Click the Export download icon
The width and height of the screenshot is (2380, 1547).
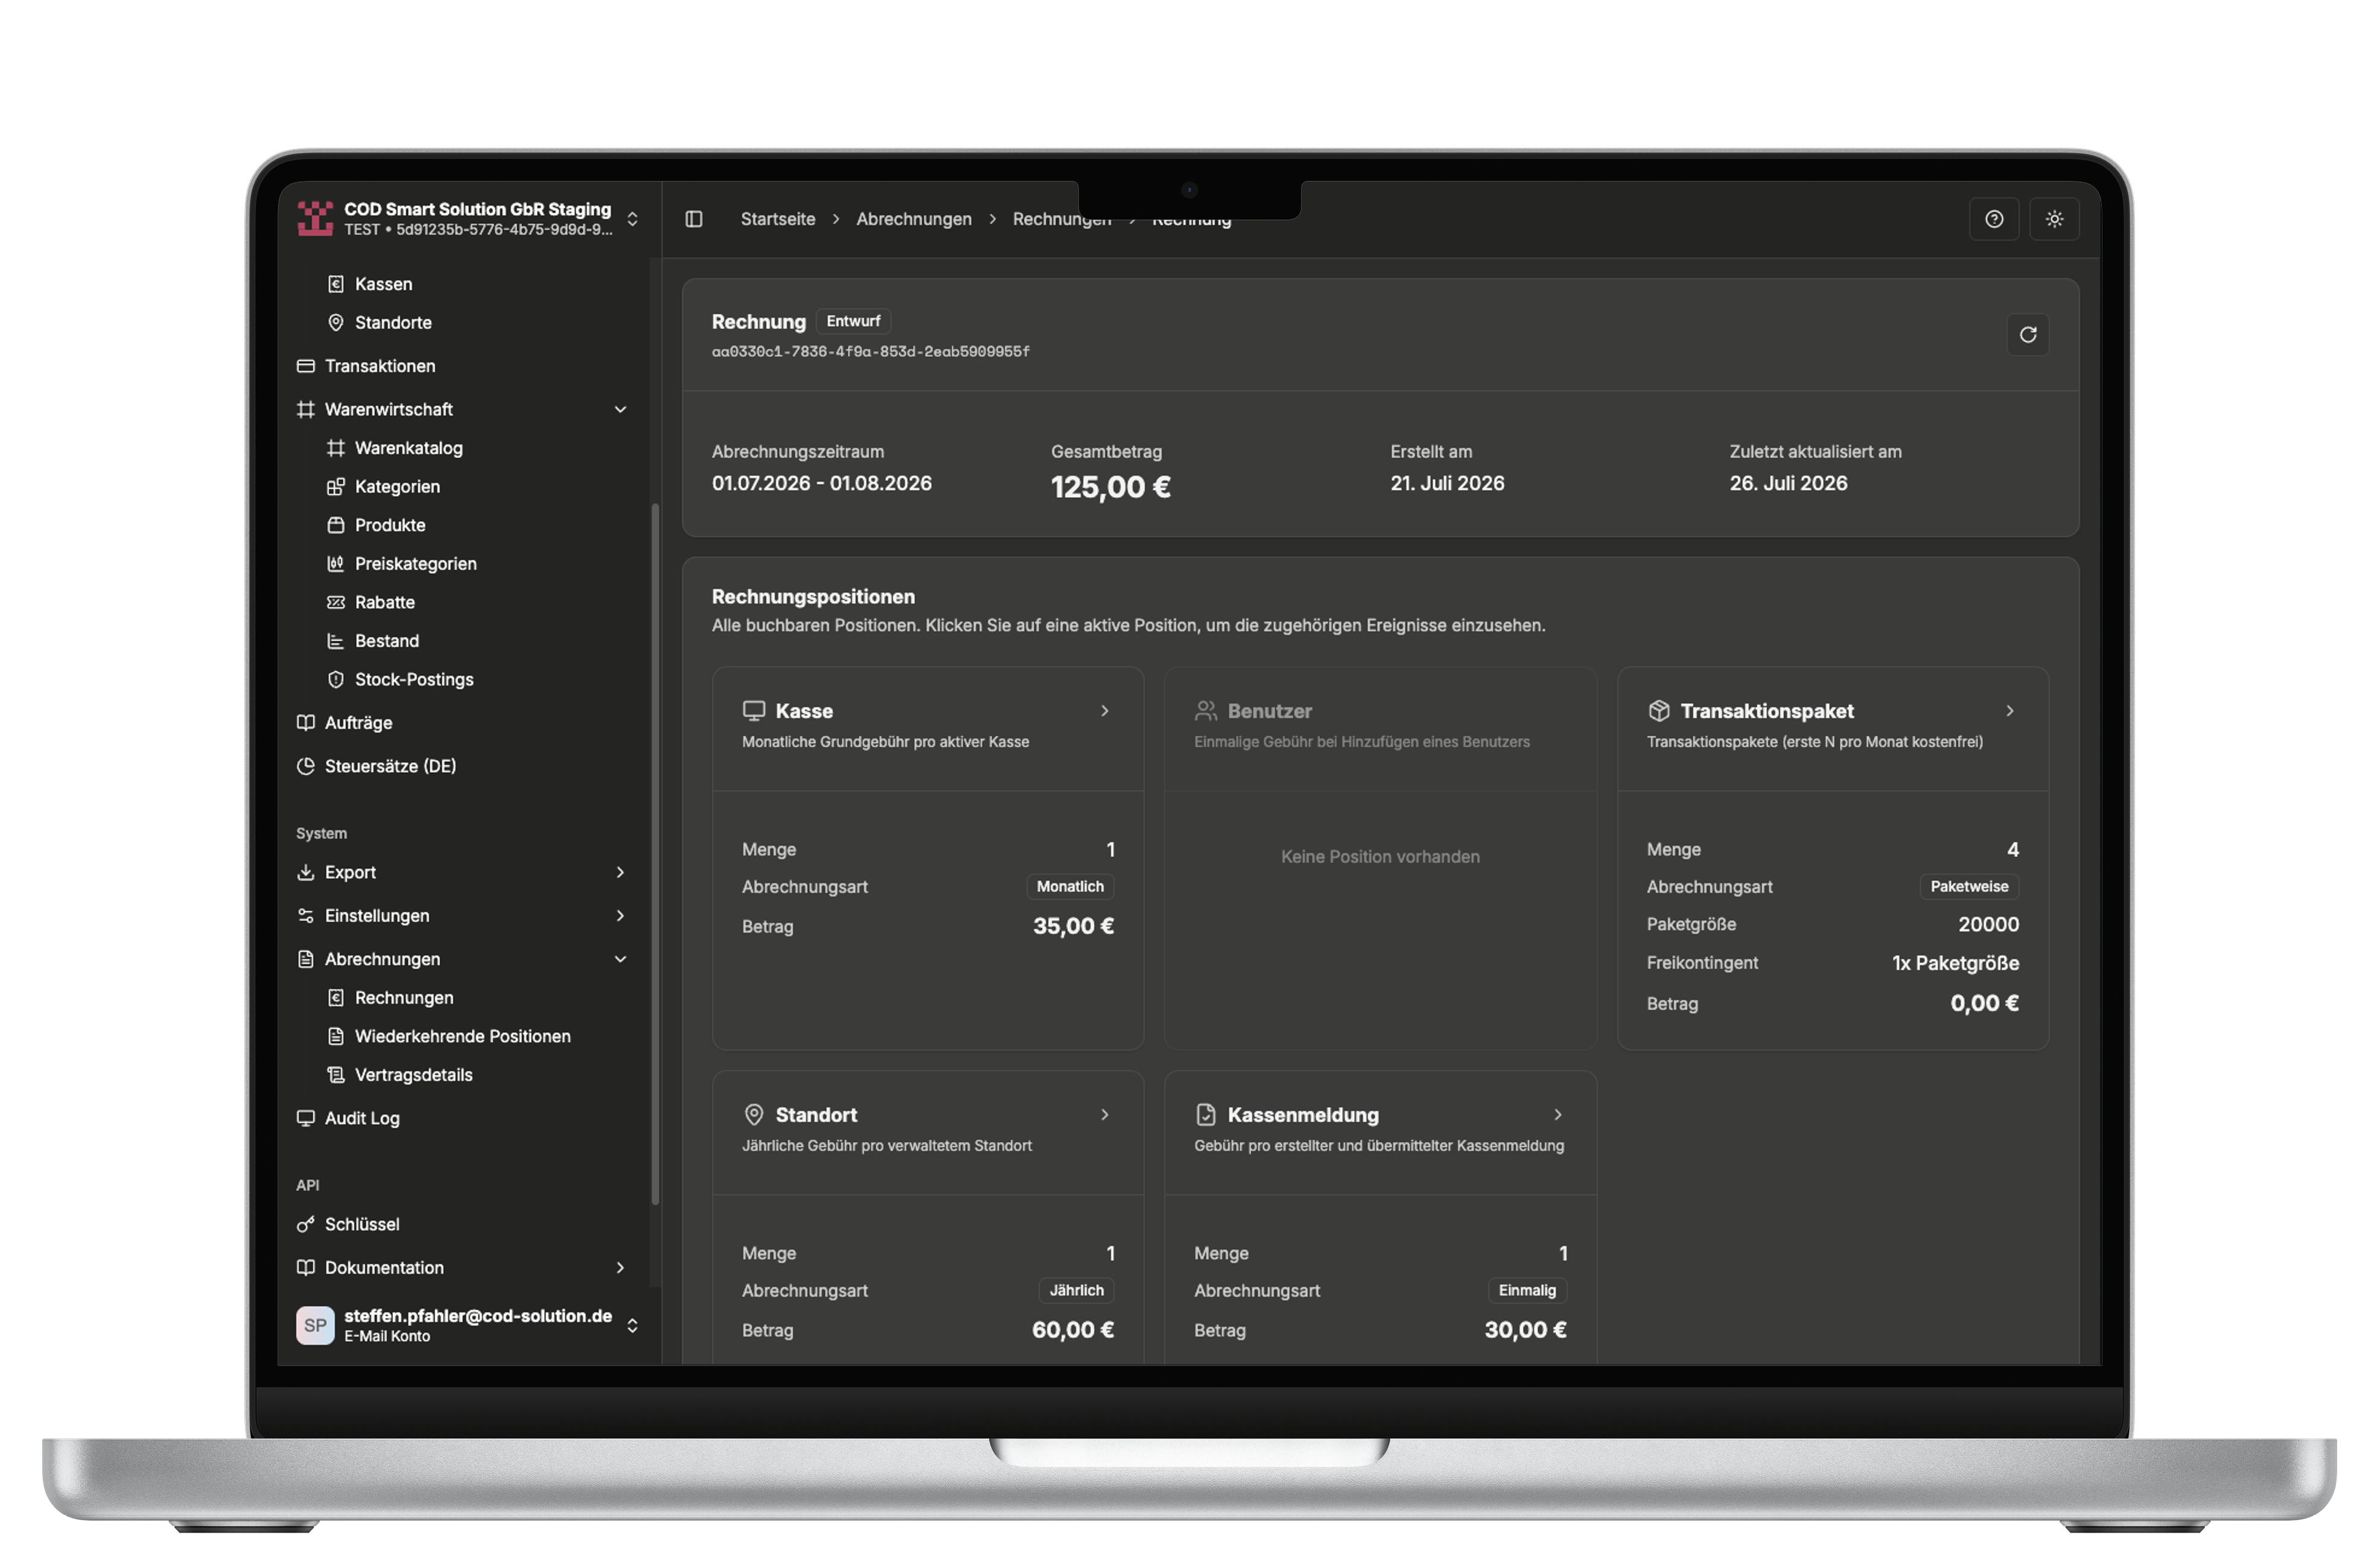tap(306, 872)
